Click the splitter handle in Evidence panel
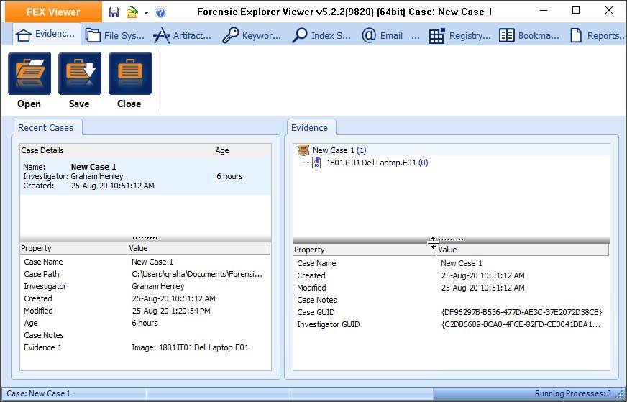 tap(451, 239)
